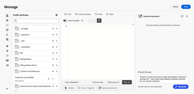Open the audiences circular sidebar icon
The image size is (194, 94).
click(7, 20)
